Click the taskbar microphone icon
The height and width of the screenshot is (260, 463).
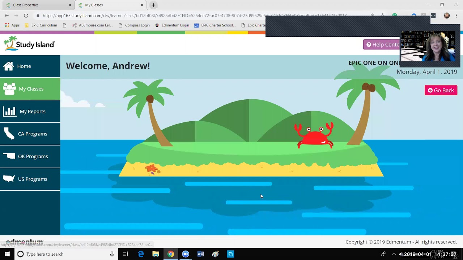[112, 254]
